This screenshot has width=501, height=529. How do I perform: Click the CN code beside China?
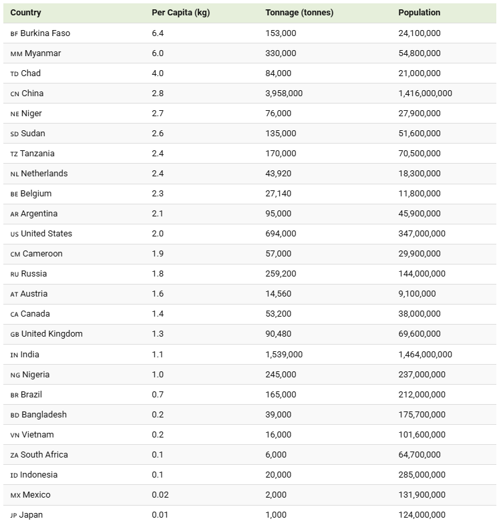pyautogui.click(x=15, y=94)
